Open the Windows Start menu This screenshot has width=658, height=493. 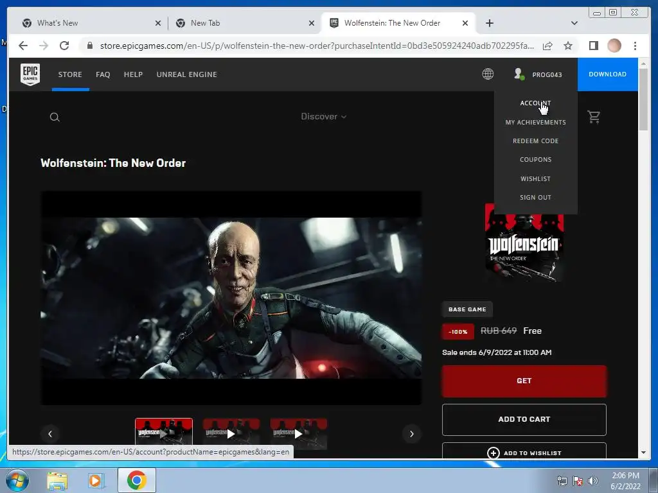[17, 480]
